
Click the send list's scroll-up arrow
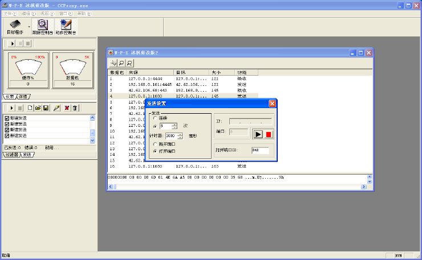pyautogui.click(x=92, y=118)
